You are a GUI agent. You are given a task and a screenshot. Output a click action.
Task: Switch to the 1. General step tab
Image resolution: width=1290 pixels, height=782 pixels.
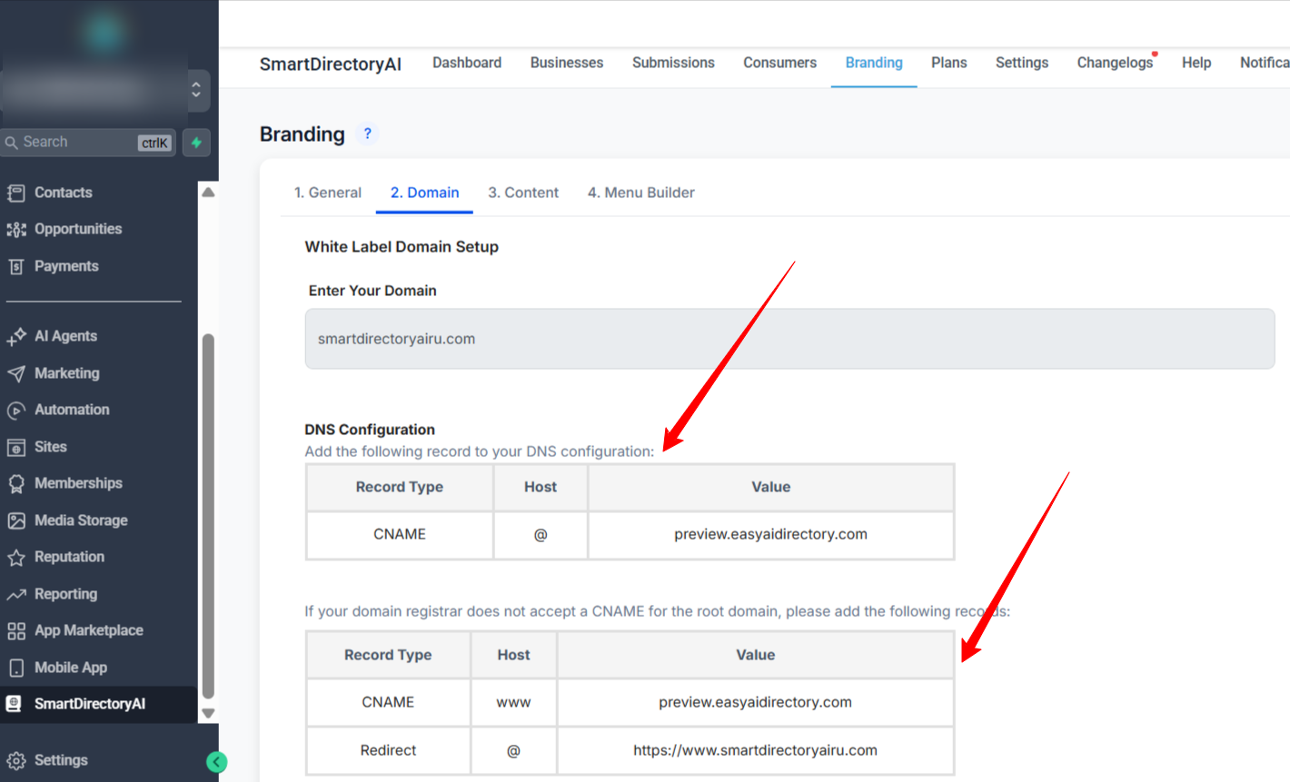pyautogui.click(x=328, y=193)
